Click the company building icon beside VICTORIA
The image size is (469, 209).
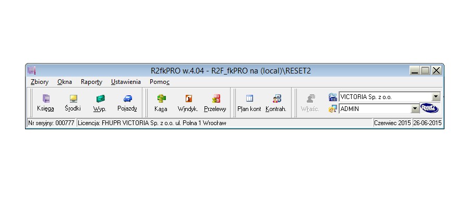pos(333,97)
